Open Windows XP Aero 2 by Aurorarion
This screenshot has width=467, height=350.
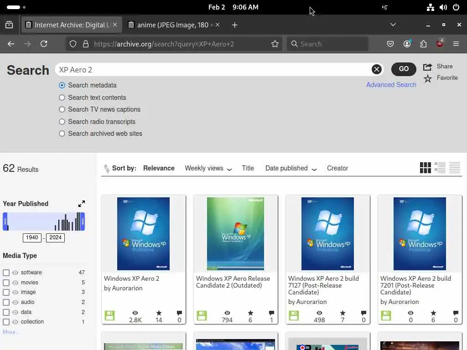pyautogui.click(x=143, y=259)
